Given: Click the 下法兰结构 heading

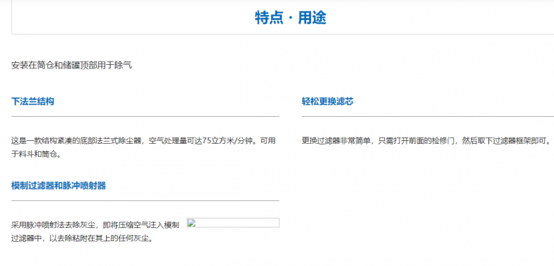Looking at the screenshot, I should tap(33, 102).
